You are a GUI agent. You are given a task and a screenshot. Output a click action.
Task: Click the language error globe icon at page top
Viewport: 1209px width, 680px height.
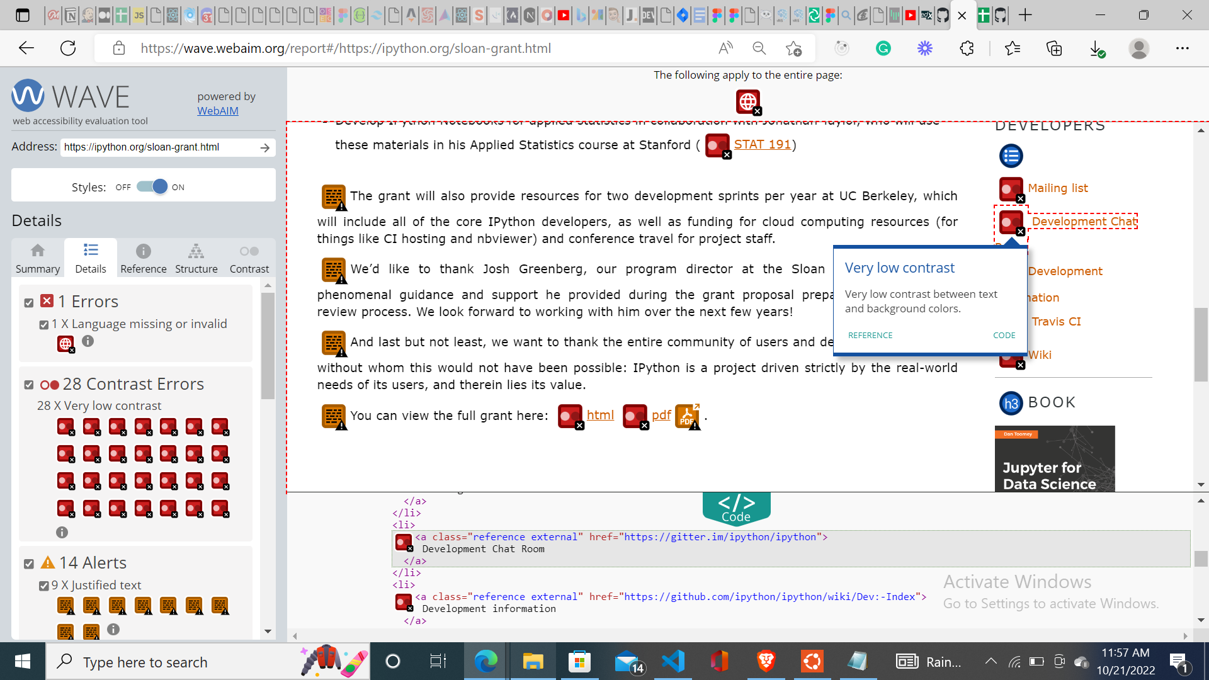coord(748,101)
